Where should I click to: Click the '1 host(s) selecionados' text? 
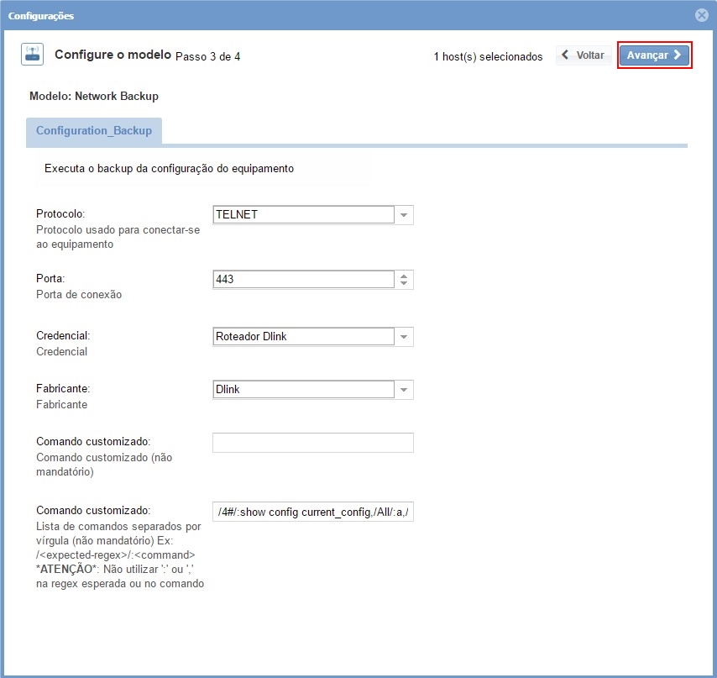pyautogui.click(x=488, y=57)
